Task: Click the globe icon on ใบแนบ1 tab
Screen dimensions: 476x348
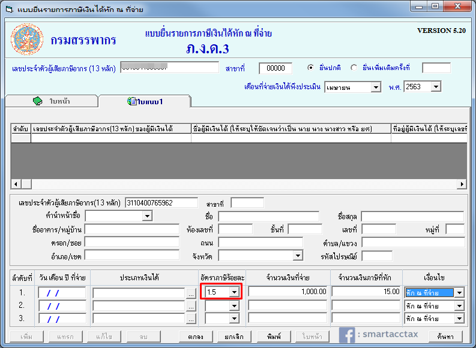Action: 131,101
